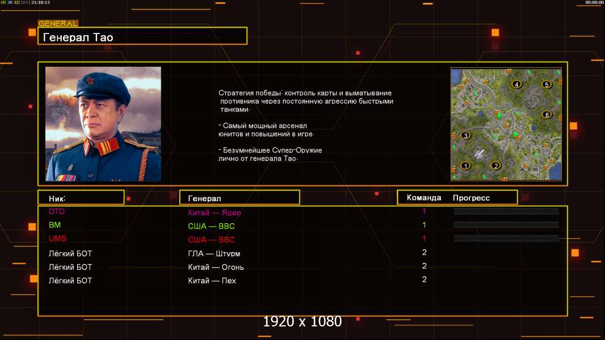Click team number 1 for DTD
The width and height of the screenshot is (605, 340).
click(424, 211)
